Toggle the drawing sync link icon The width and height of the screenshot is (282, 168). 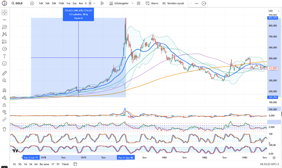coord(4,120)
